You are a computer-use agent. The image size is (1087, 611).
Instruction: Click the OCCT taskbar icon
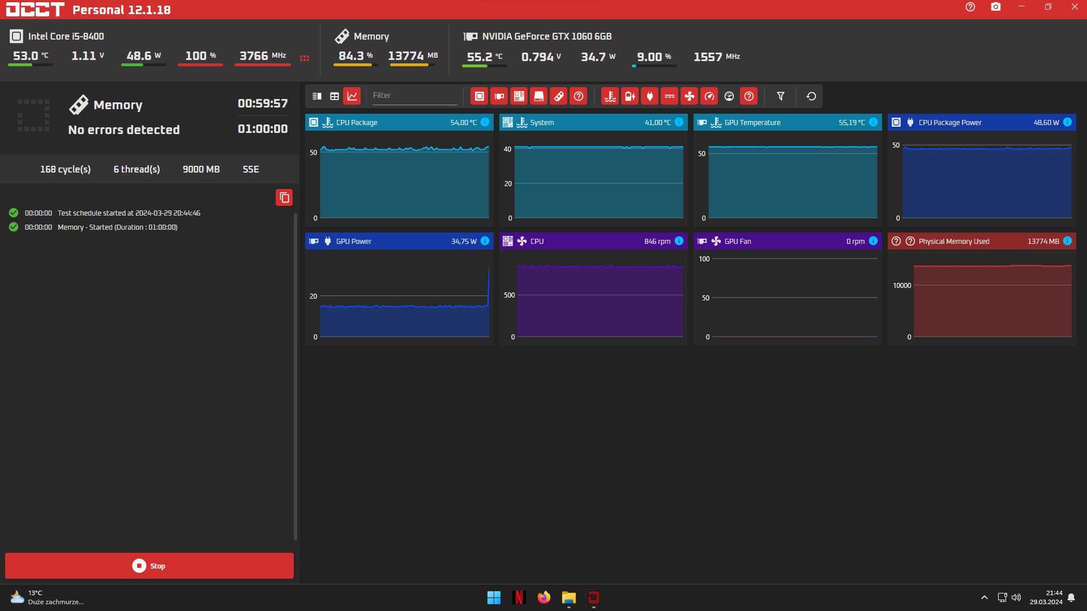coord(593,597)
